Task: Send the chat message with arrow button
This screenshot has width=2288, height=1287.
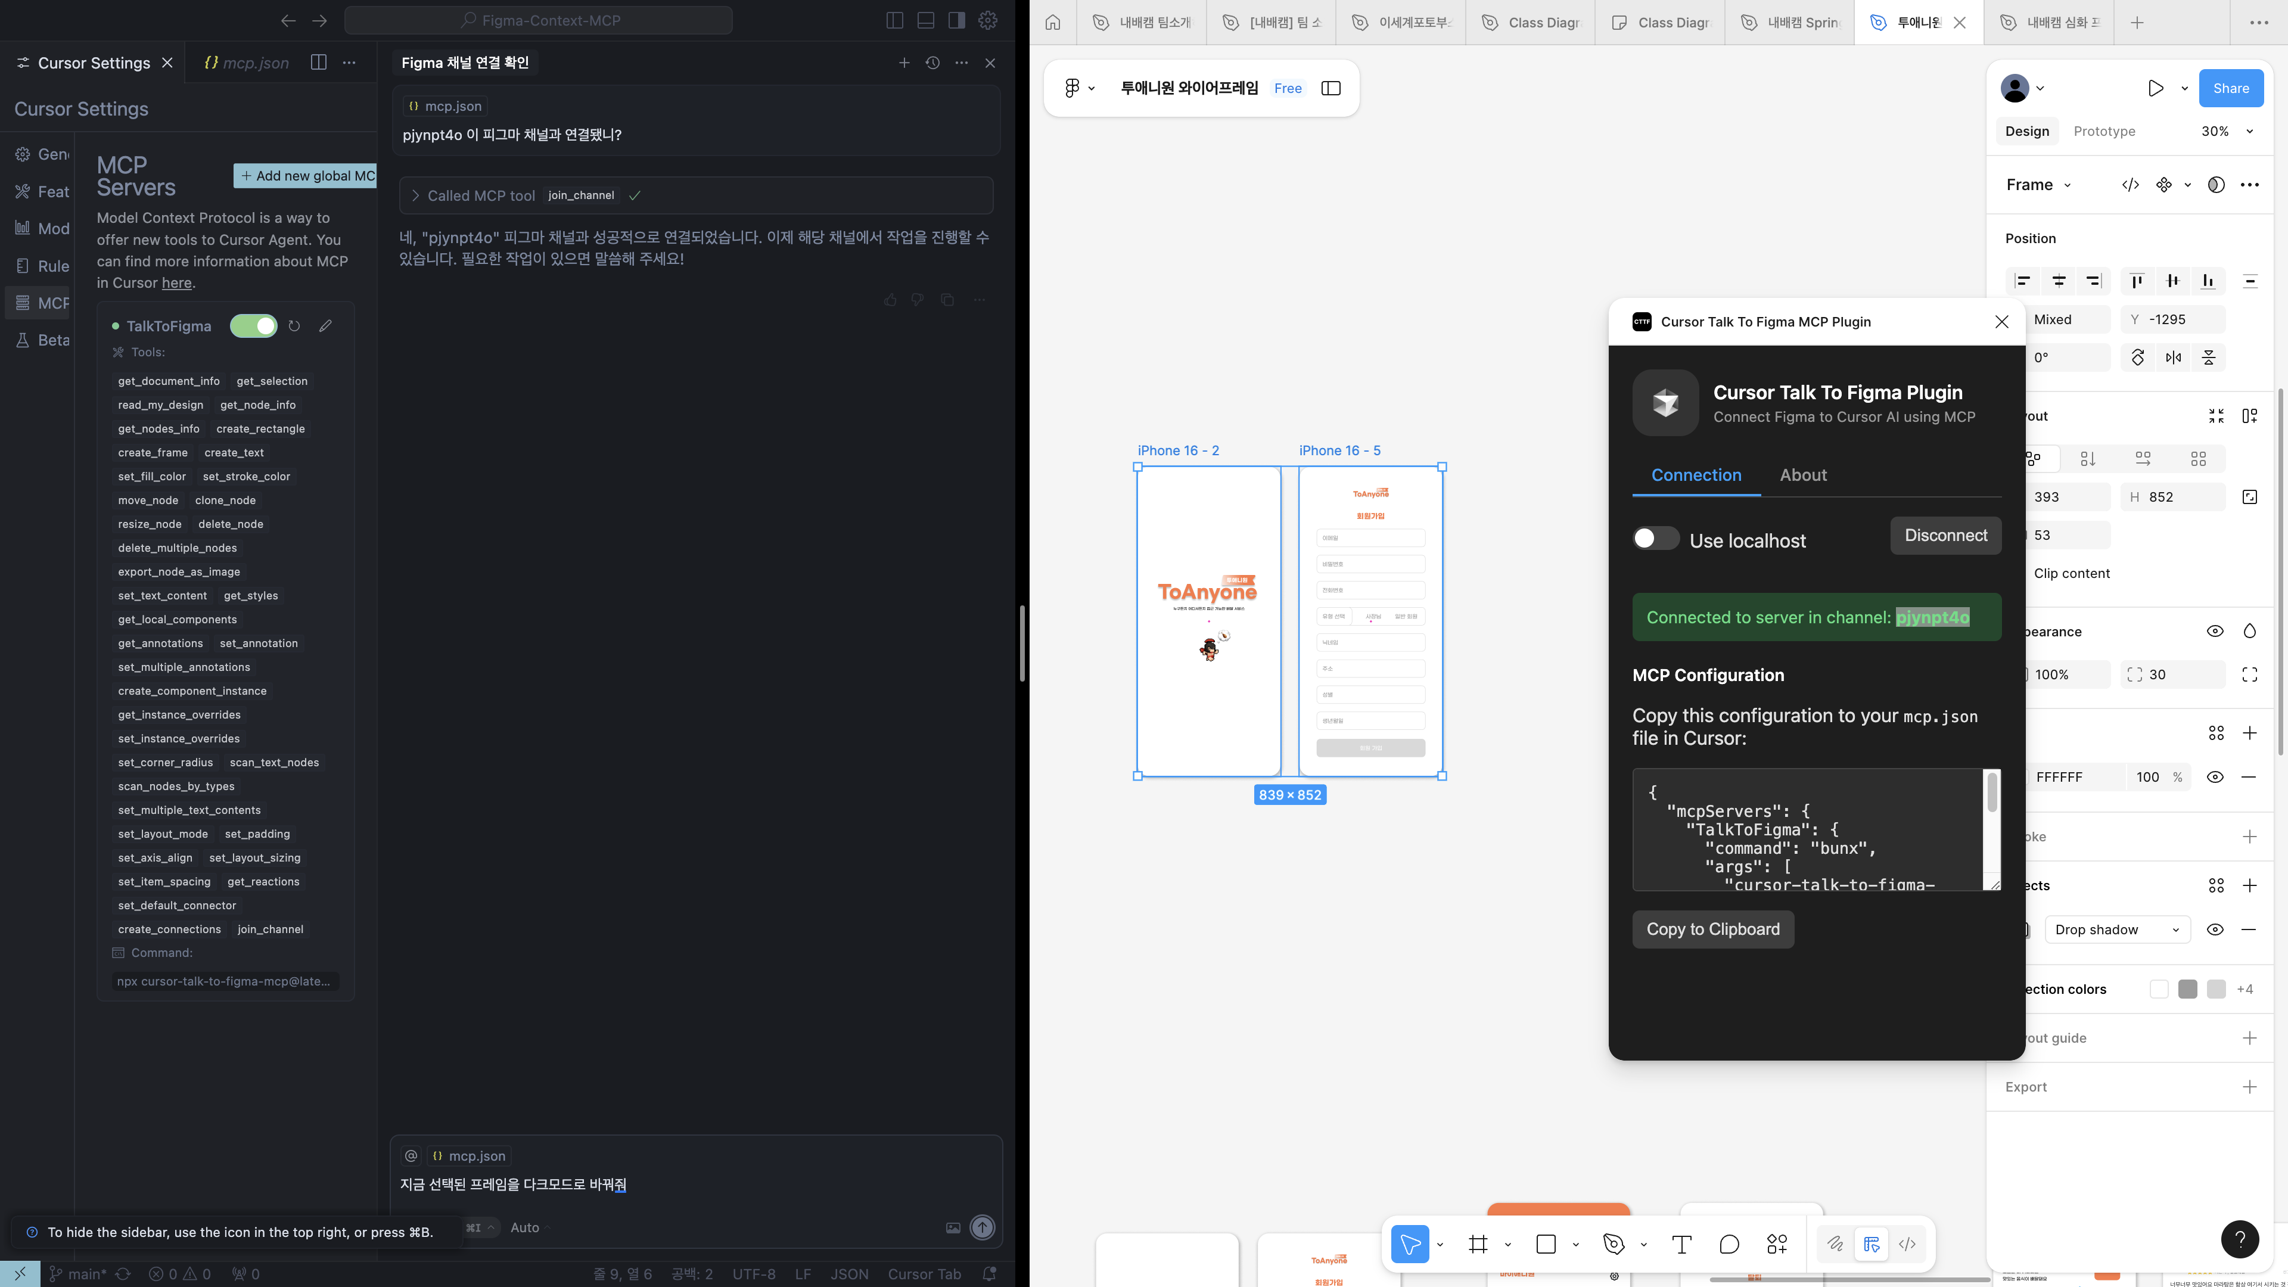Action: [981, 1227]
